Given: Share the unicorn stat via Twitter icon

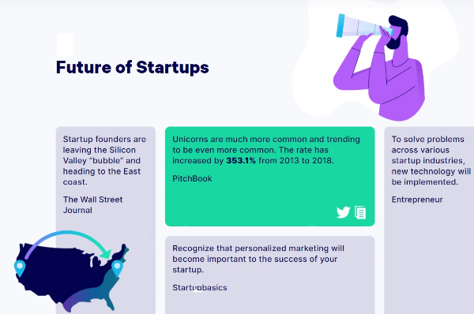Looking at the screenshot, I should click(343, 212).
